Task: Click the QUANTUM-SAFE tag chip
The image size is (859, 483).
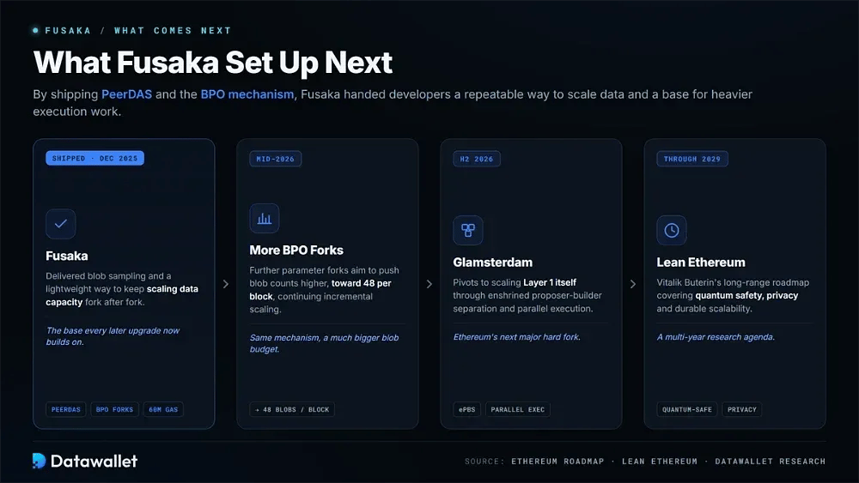Action: click(x=687, y=410)
